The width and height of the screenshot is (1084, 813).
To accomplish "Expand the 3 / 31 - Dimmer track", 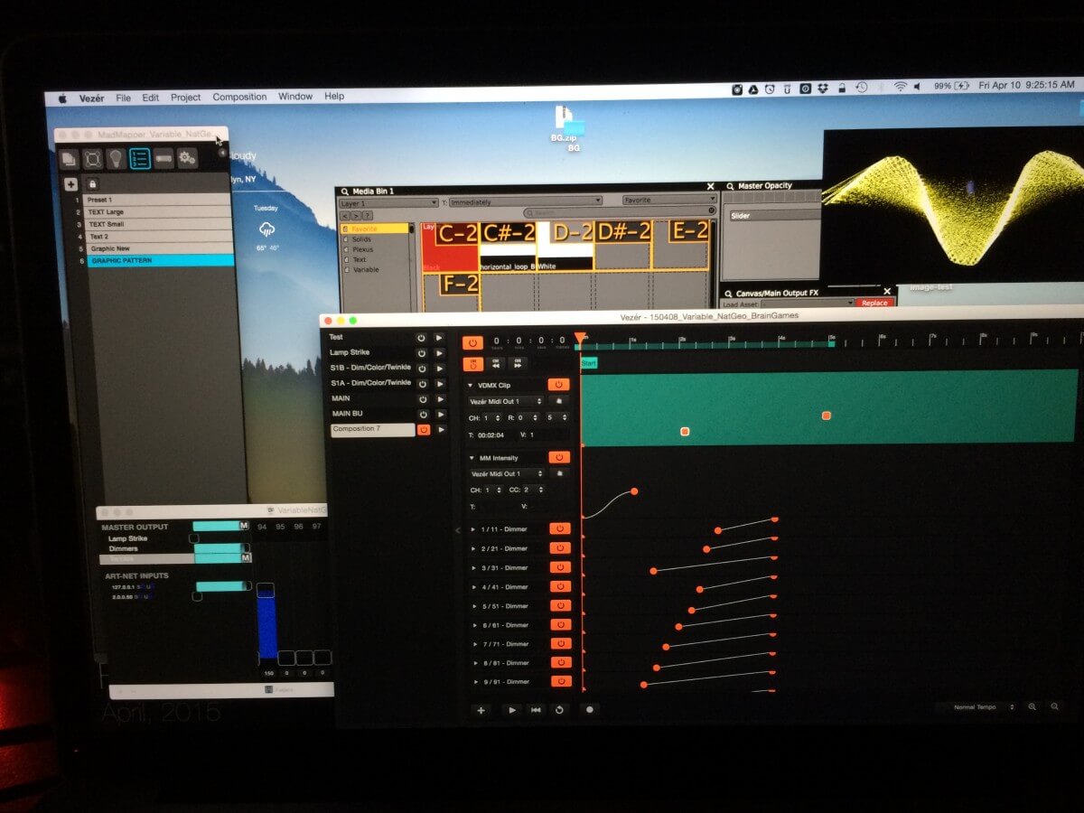I will (x=474, y=567).
